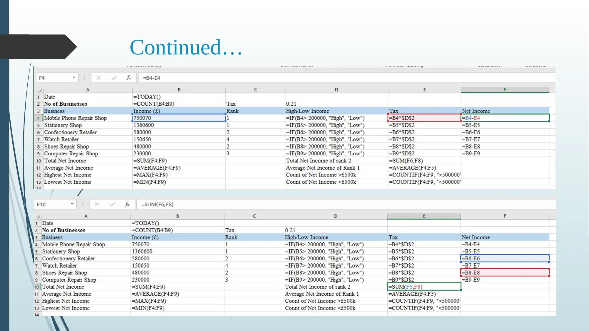Click 0.21 tax rate cell in upper sheet

[x=336, y=104]
